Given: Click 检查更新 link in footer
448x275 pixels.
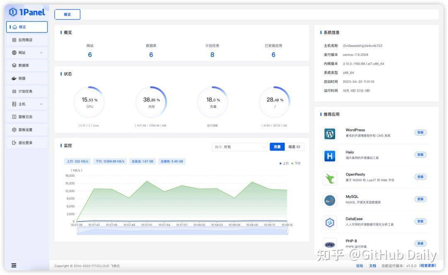Looking at the screenshot, I should coord(428,265).
